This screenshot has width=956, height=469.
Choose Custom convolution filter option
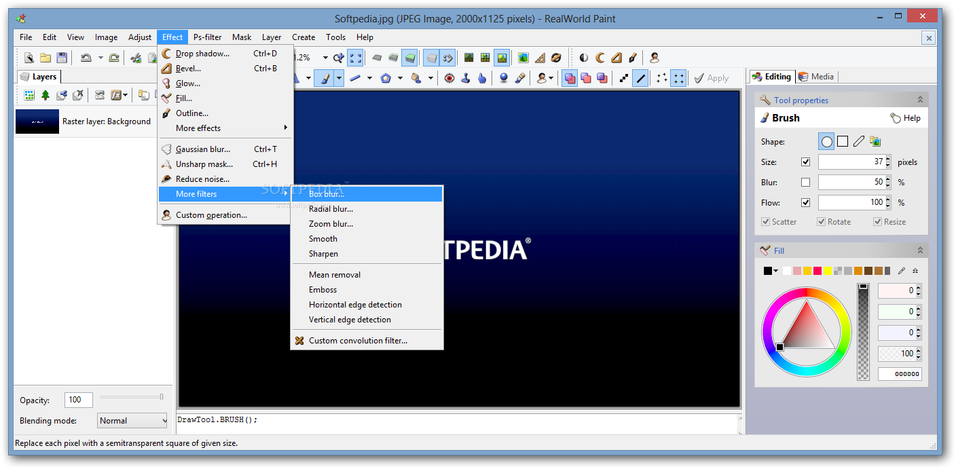click(367, 341)
